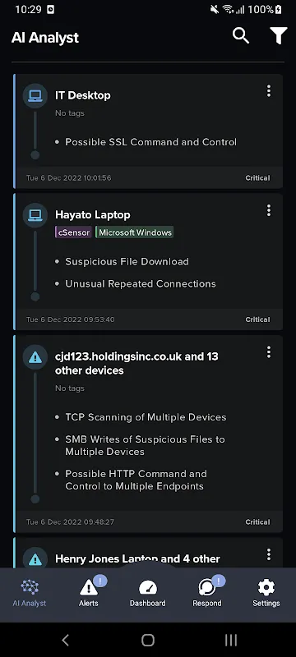
Task: Open the filter funnel icon
Action: (279, 36)
